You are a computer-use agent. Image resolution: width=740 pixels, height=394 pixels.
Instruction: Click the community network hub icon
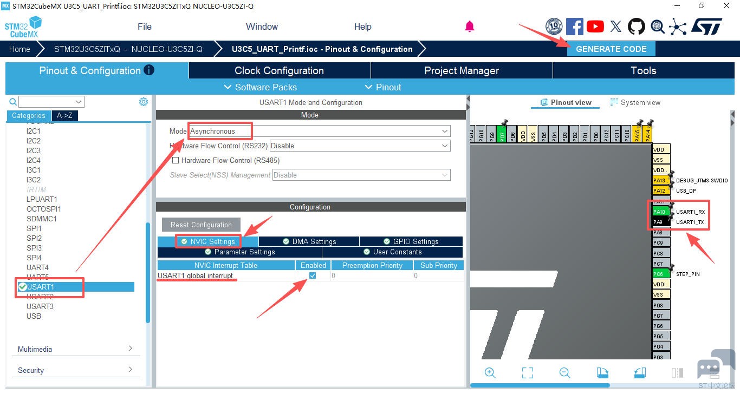tap(678, 27)
